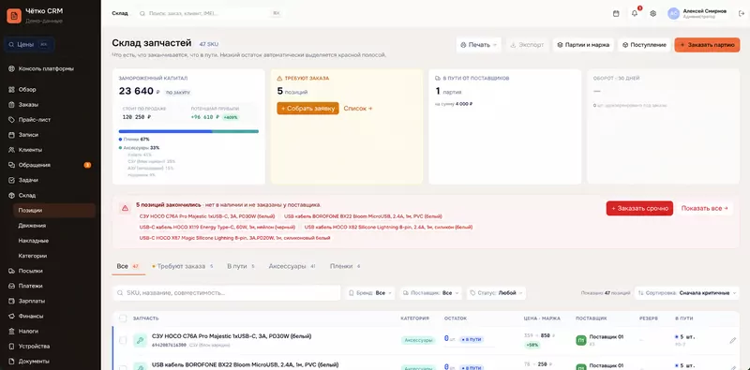Collapse the Склад section in sidebar
This screenshot has width=750, height=370.
point(27,195)
